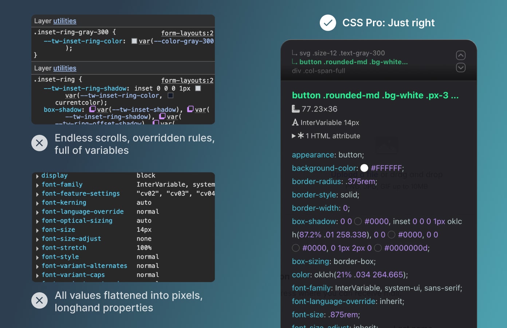
Task: Click the X icon beside 'All values flattened' caption
Action: 39,300
